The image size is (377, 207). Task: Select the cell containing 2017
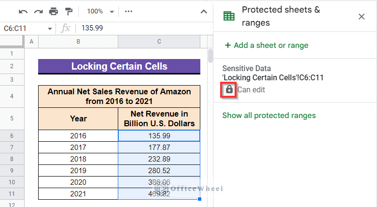point(78,147)
